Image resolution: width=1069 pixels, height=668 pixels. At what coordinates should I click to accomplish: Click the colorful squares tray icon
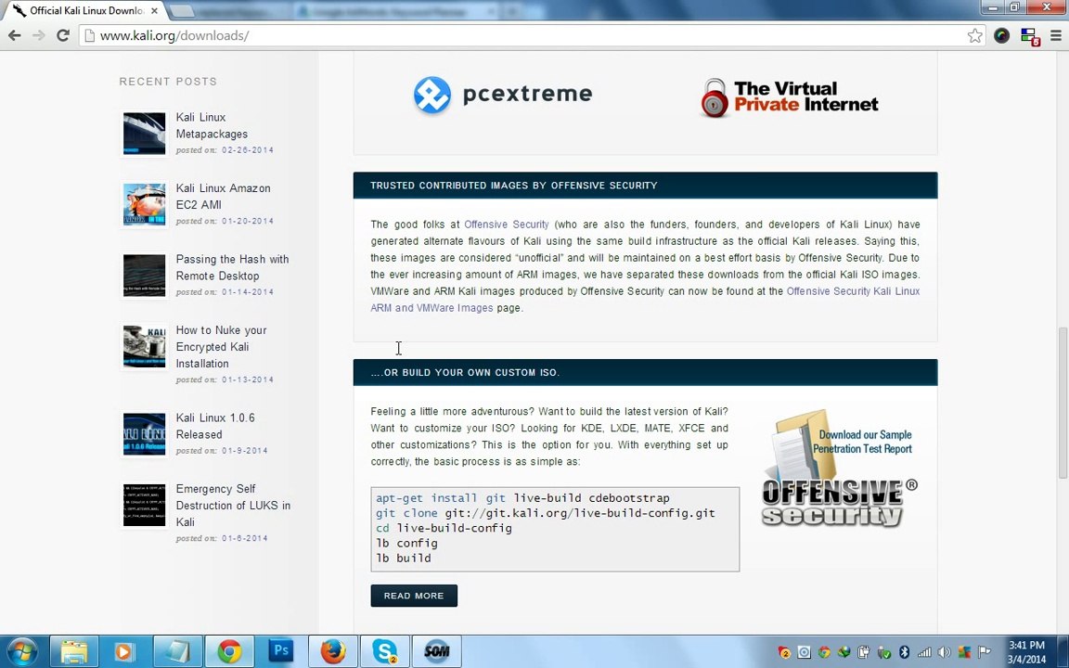(x=964, y=652)
